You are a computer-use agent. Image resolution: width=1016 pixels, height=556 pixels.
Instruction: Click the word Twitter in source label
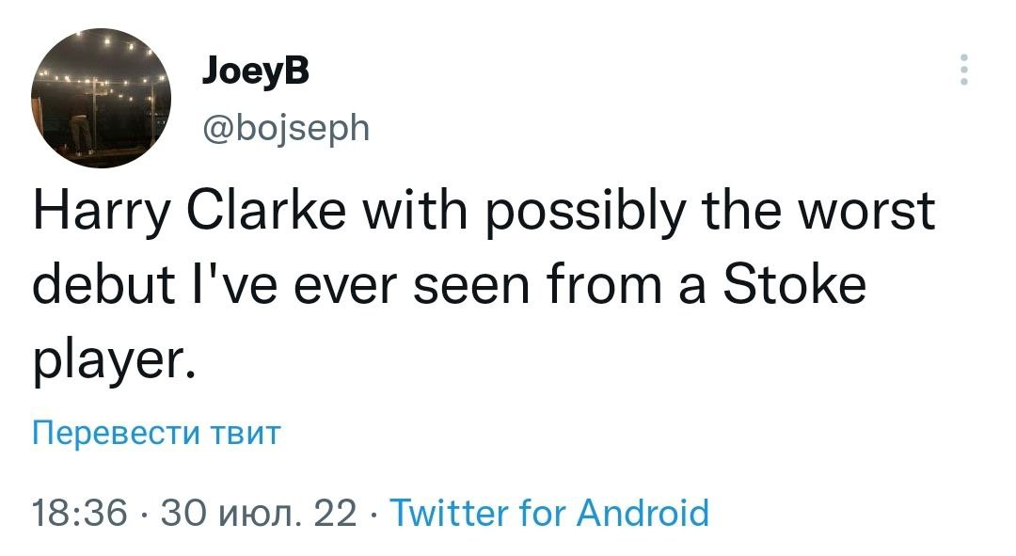(x=449, y=514)
